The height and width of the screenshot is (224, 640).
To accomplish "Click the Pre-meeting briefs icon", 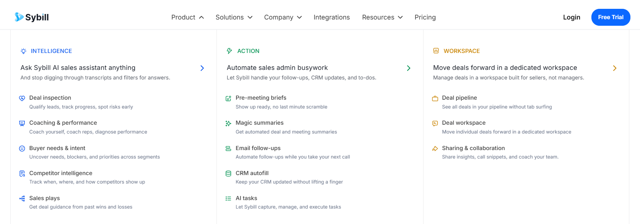I will pyautogui.click(x=228, y=98).
